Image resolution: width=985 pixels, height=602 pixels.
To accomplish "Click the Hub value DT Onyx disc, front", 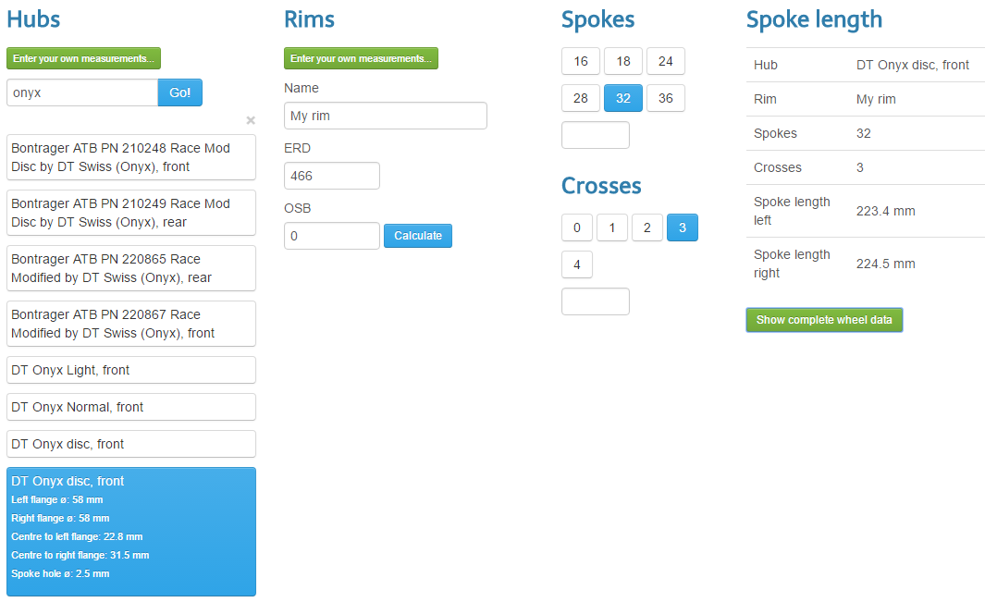I will 913,65.
